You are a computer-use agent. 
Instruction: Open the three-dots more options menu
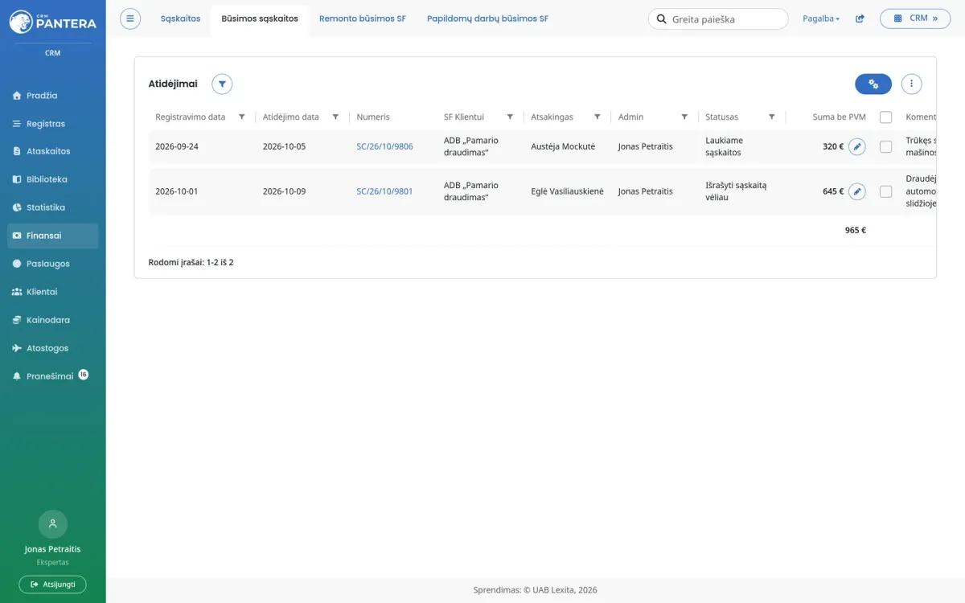[911, 84]
